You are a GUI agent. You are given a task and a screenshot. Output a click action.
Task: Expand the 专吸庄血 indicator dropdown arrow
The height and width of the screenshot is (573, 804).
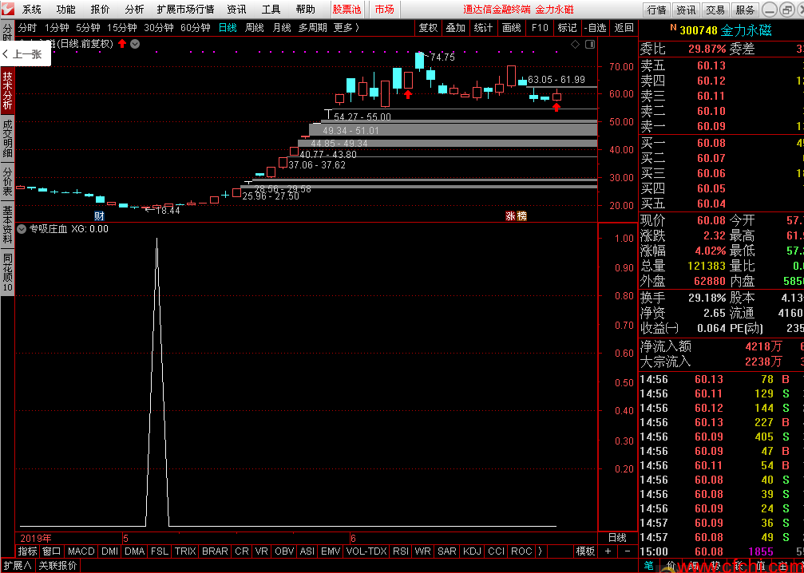[22, 229]
